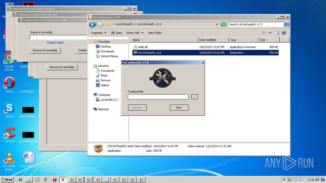Open Opera from the taskbar
The height and width of the screenshot is (183, 326).
tap(55, 180)
